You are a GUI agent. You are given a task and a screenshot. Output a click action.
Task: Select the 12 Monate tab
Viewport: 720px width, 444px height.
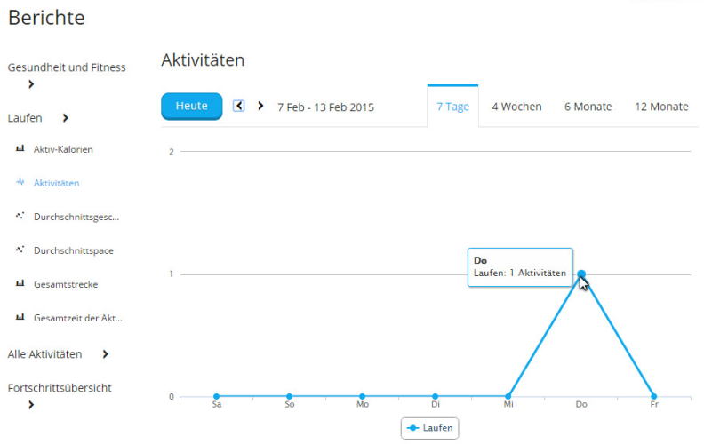pos(660,107)
